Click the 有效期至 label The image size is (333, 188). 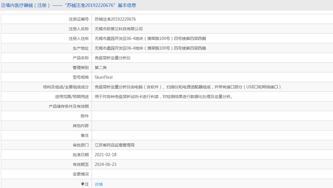pos(80,164)
